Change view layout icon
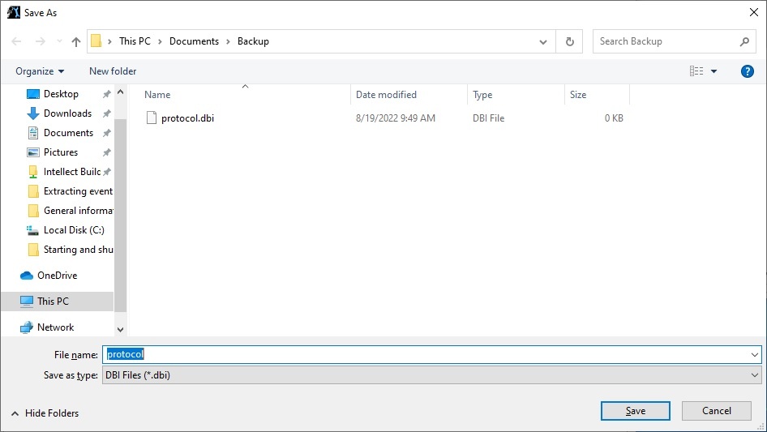 (696, 71)
